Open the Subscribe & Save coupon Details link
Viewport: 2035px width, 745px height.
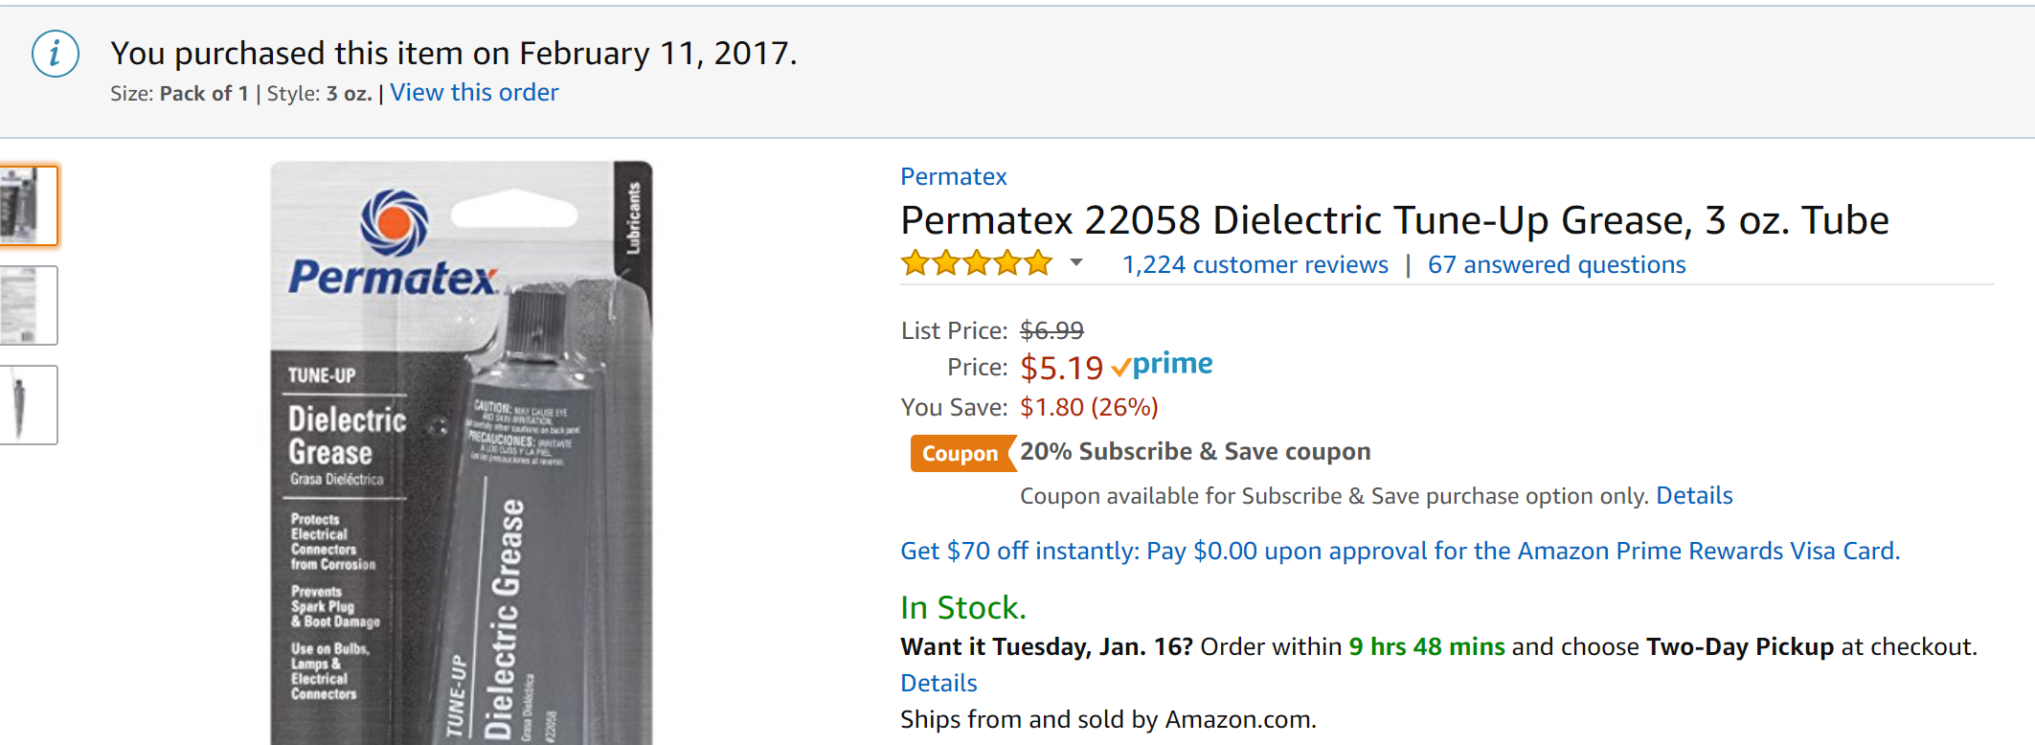point(1694,496)
